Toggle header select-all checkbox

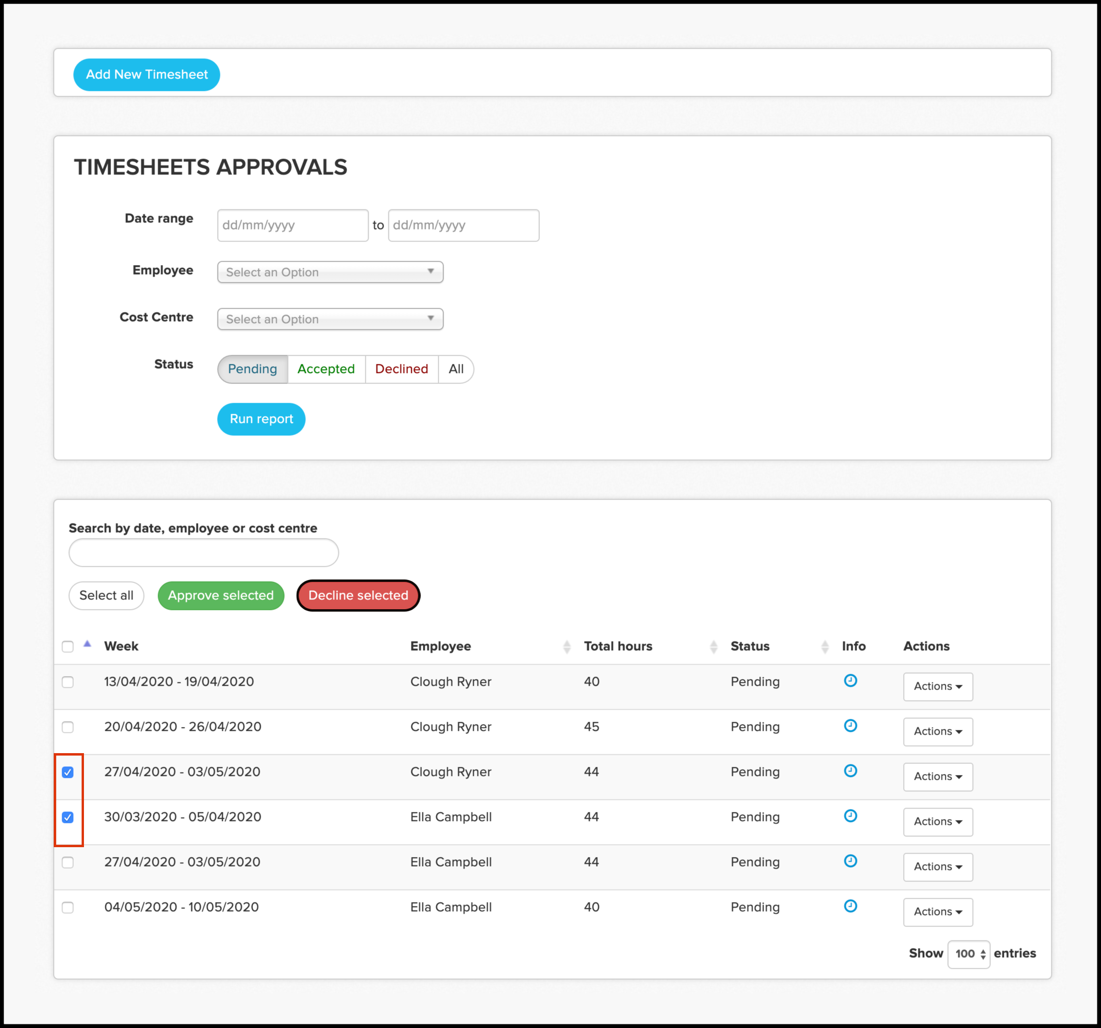point(68,646)
